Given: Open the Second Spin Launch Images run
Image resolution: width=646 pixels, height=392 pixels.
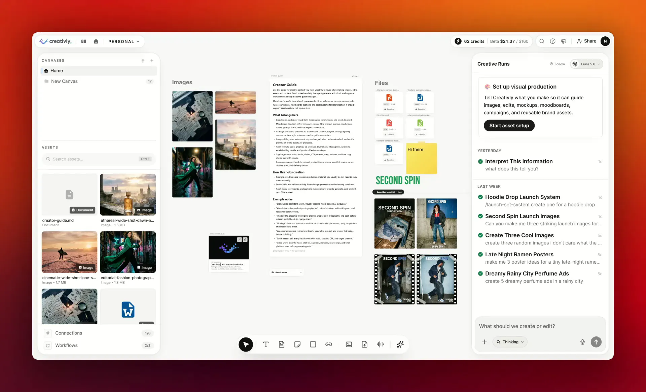Looking at the screenshot, I should click(540, 220).
